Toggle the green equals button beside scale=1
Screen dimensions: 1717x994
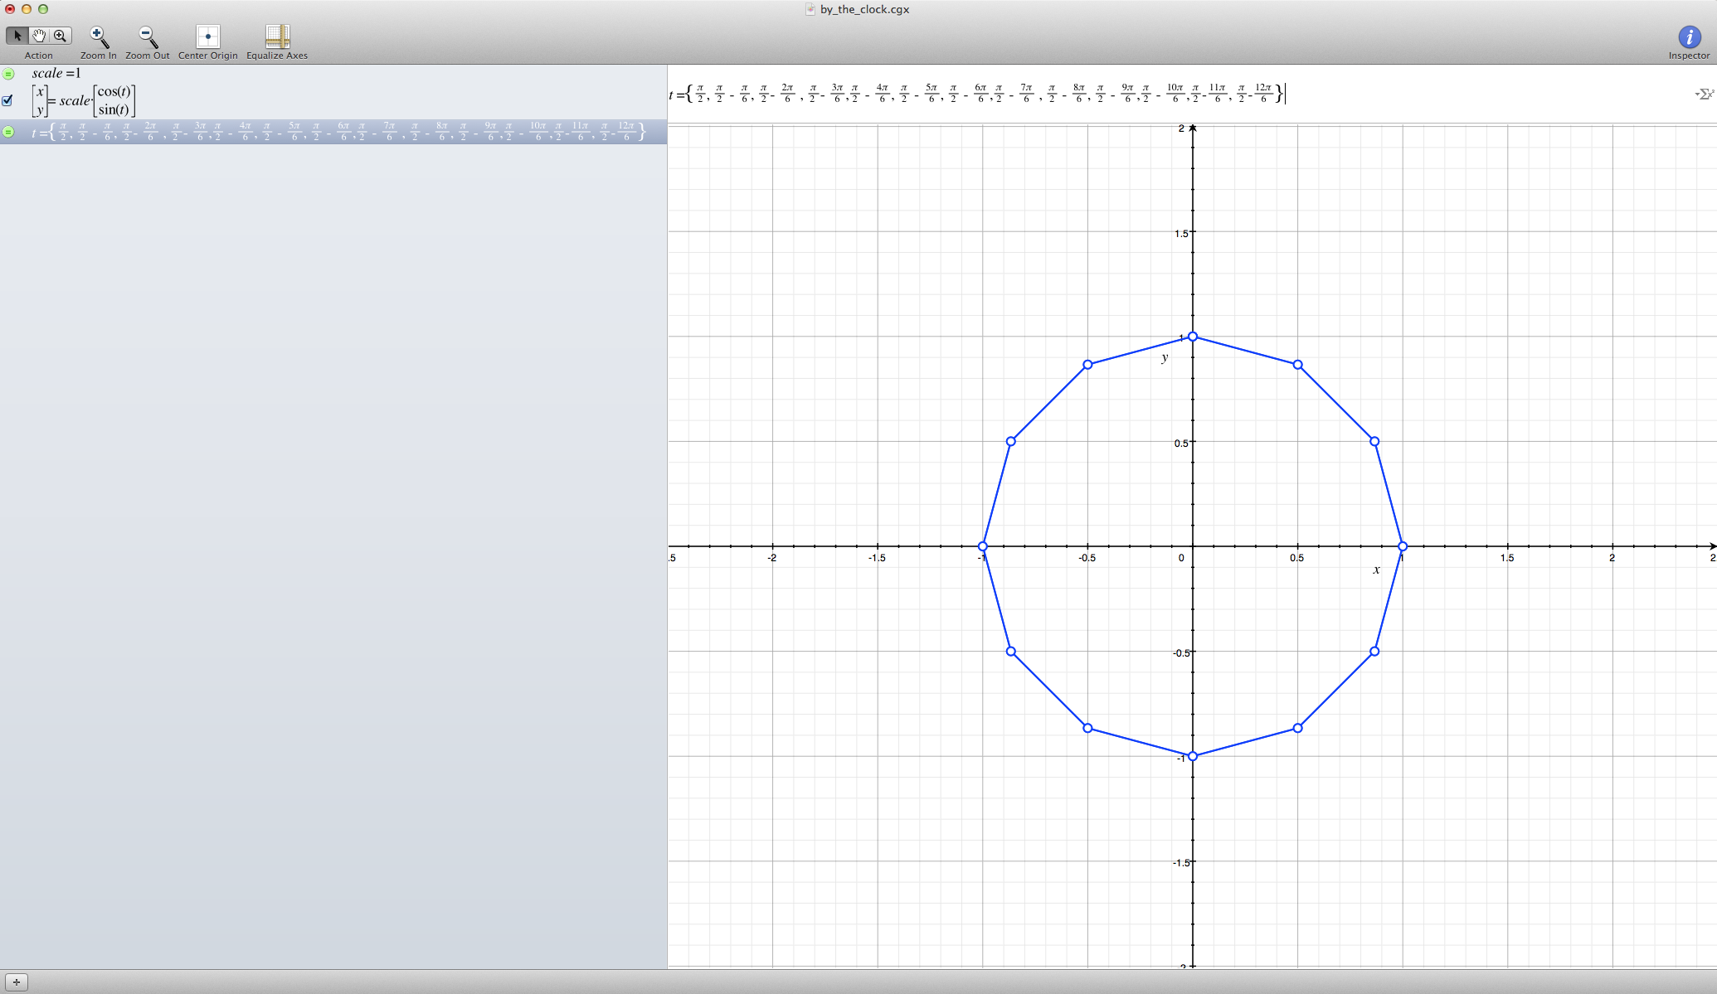point(7,73)
